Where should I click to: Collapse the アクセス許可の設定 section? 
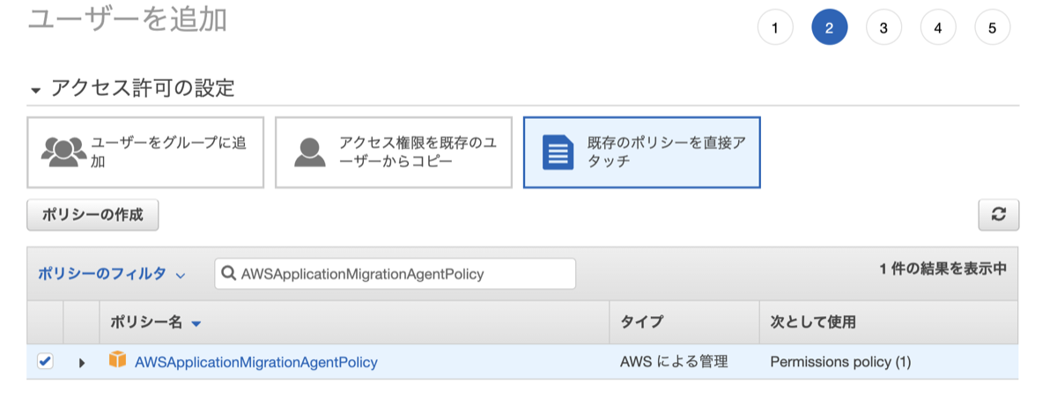(35, 90)
